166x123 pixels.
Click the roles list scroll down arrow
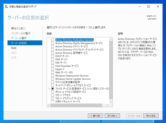(111, 102)
